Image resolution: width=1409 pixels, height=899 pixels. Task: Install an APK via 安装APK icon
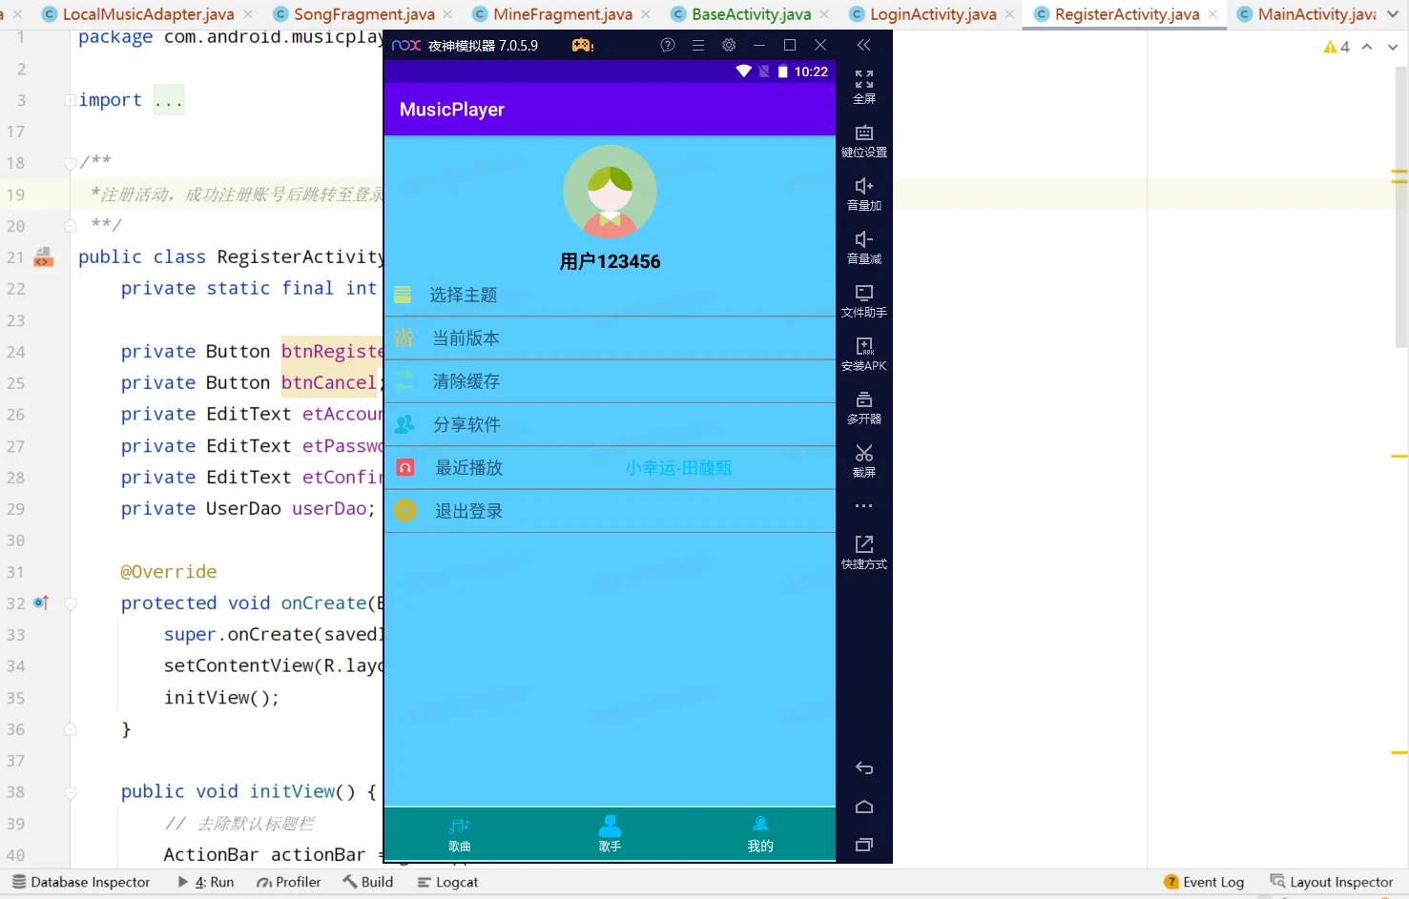click(864, 354)
